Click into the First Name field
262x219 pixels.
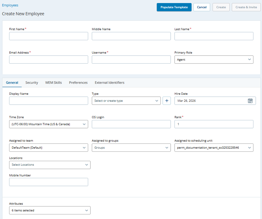(48, 36)
